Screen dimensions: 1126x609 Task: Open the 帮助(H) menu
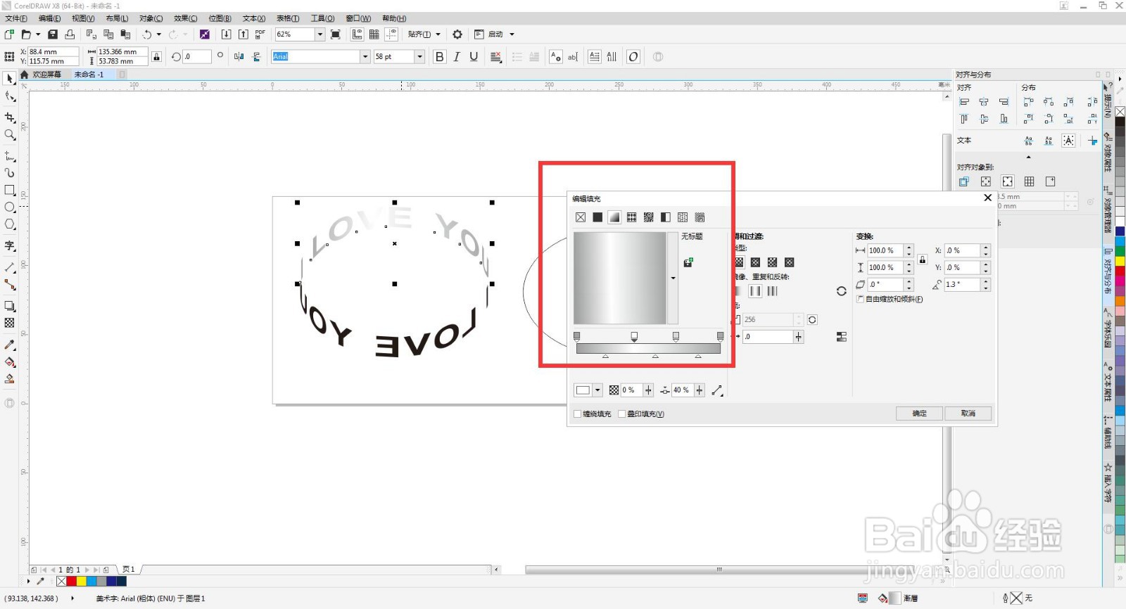click(394, 18)
